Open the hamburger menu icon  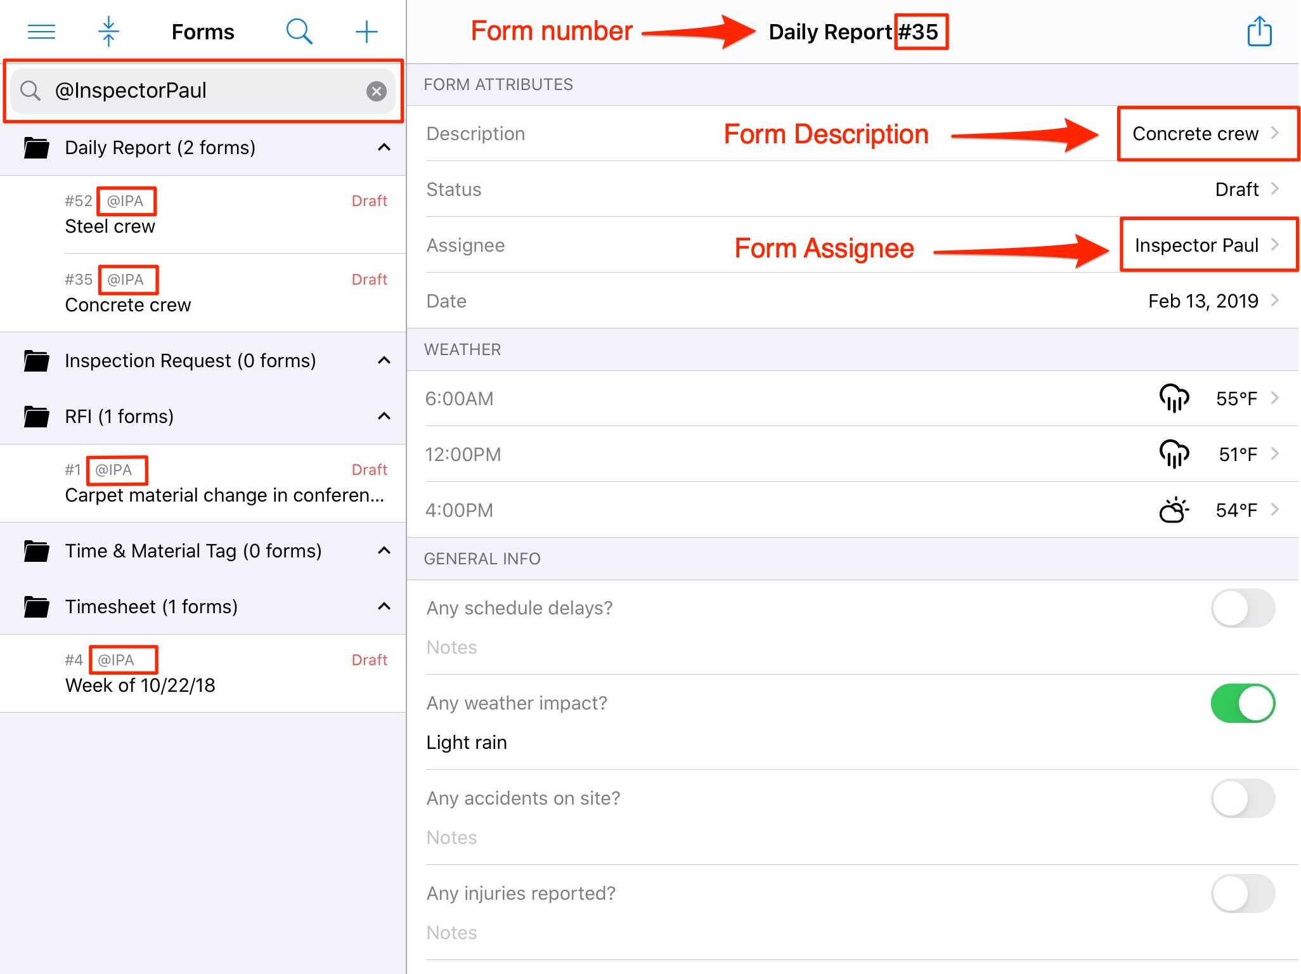[x=42, y=32]
